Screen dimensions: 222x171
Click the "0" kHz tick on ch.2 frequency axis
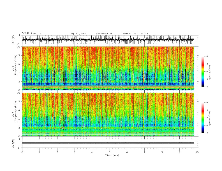pyautogui.click(x=20, y=136)
